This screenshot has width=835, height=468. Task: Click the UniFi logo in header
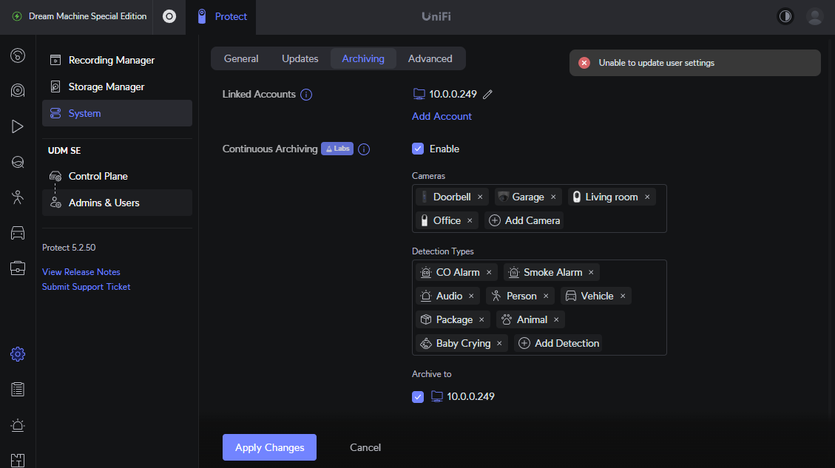(x=436, y=16)
